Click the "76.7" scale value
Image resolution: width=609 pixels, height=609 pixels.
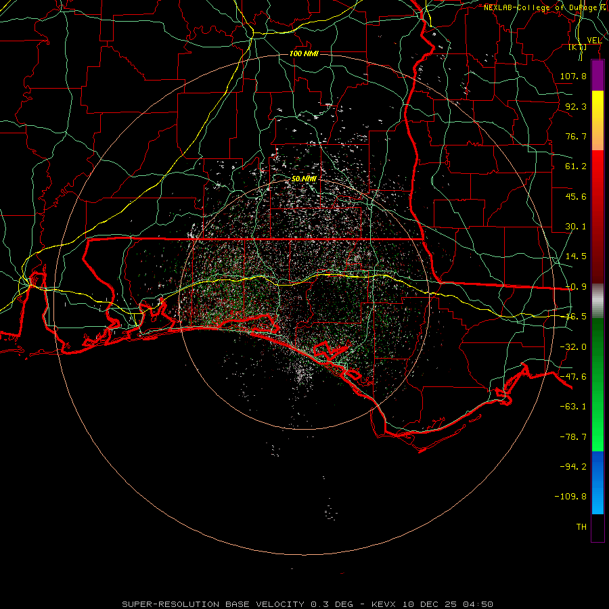click(x=576, y=136)
